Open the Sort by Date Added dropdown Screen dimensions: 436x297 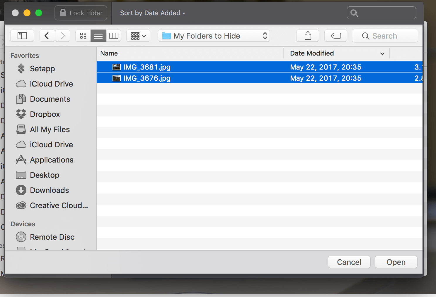tap(152, 13)
